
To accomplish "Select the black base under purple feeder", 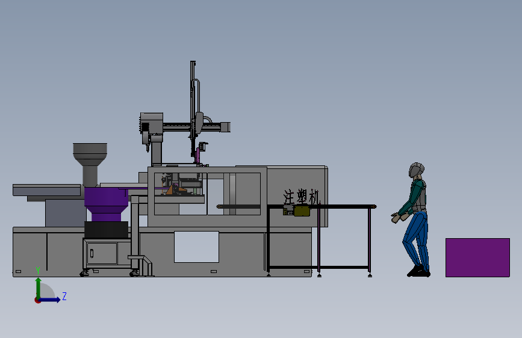I will [x=106, y=230].
